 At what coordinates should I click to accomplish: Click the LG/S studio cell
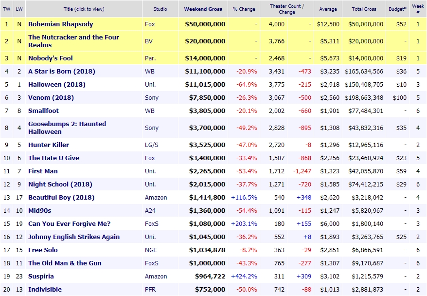tap(151, 145)
